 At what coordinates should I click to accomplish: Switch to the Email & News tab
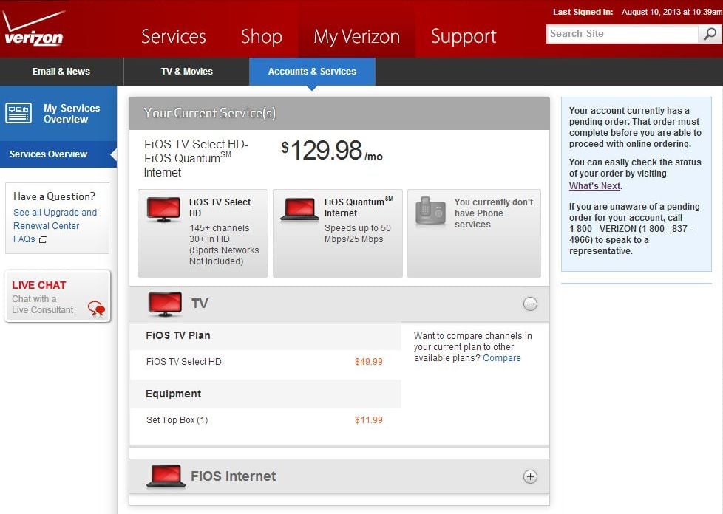pyautogui.click(x=61, y=72)
